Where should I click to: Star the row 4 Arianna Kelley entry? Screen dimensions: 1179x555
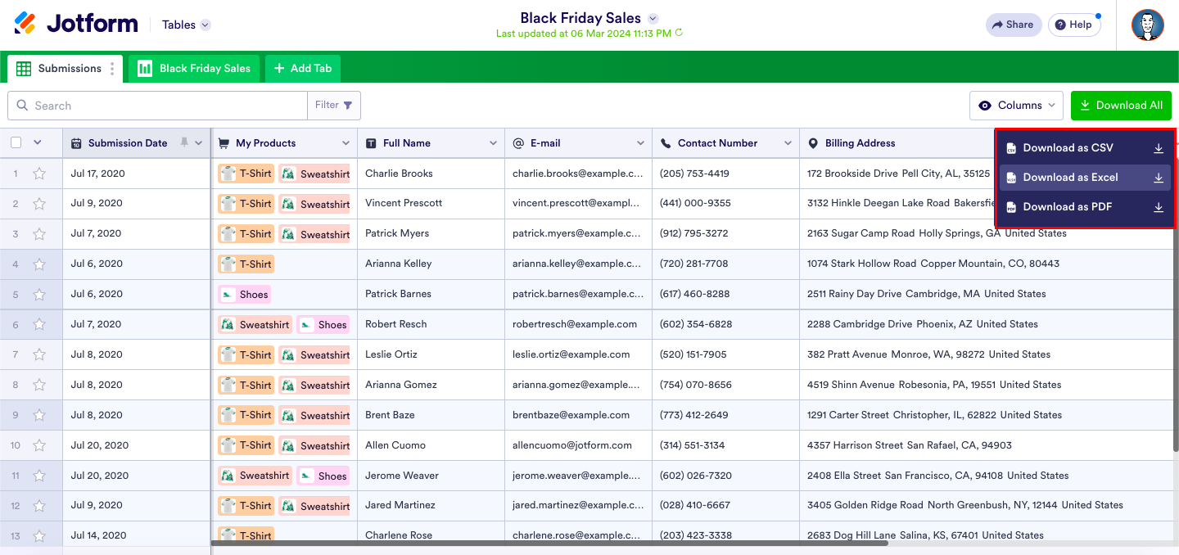tap(39, 264)
